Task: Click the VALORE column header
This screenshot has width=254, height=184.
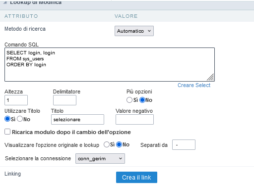Action: (x=126, y=16)
